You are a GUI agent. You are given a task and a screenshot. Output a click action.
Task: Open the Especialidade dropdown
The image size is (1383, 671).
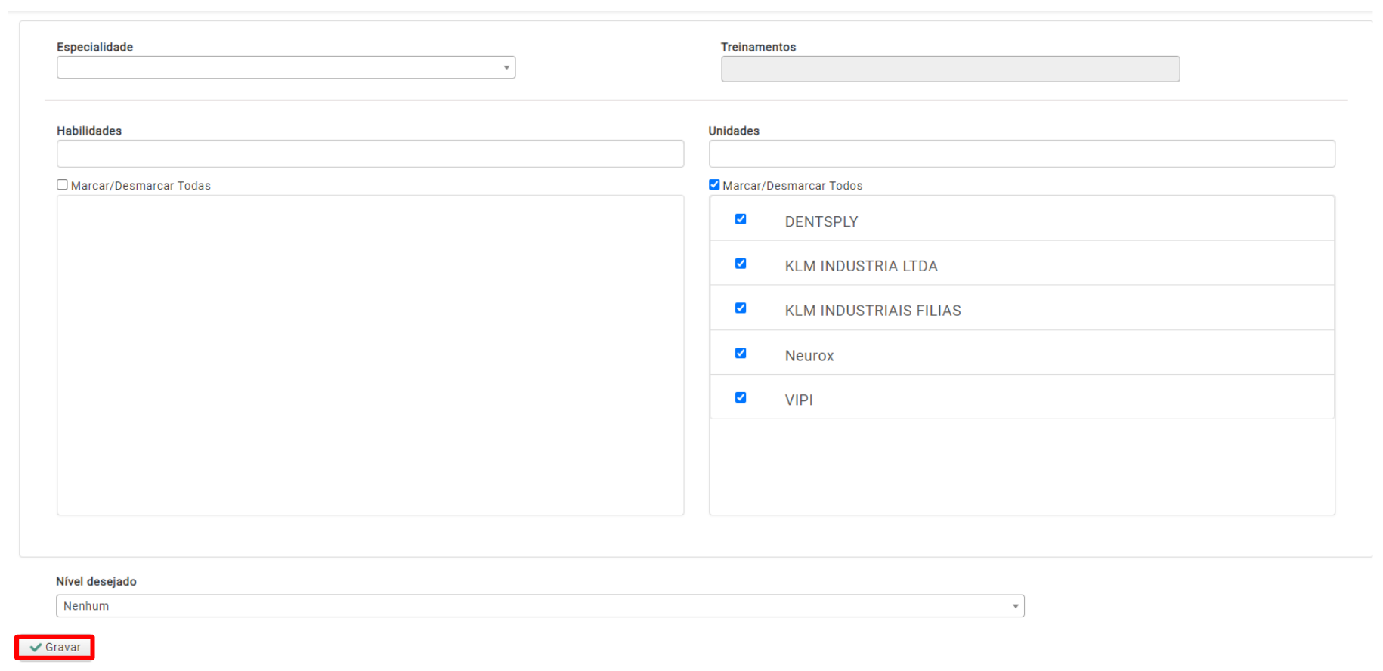click(x=286, y=67)
